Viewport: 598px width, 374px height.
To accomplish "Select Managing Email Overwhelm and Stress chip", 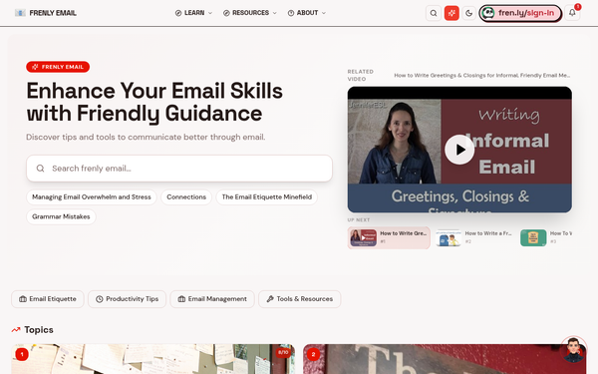I will [92, 196].
